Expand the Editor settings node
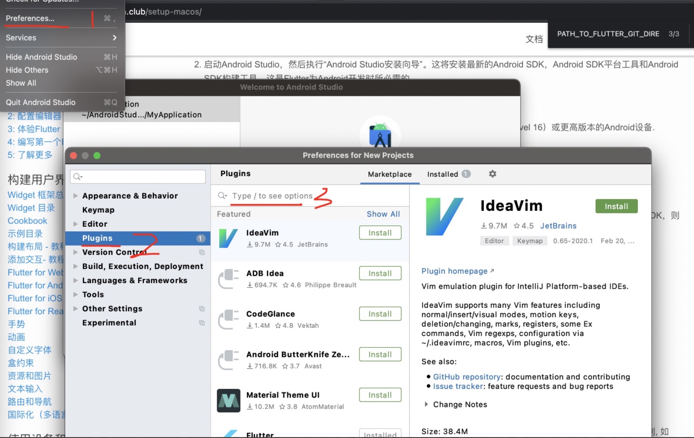 coord(75,224)
